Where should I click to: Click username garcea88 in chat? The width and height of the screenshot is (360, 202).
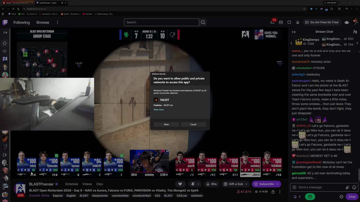pos(299,173)
